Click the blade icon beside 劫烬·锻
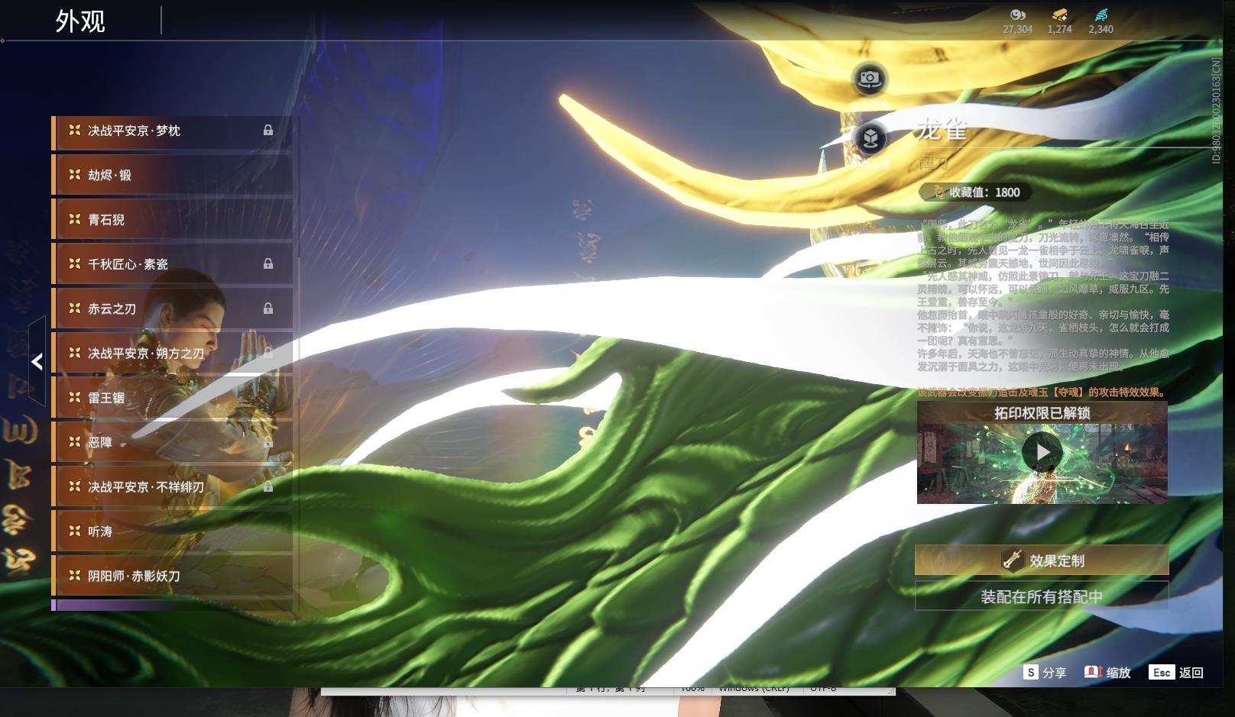 tap(74, 175)
